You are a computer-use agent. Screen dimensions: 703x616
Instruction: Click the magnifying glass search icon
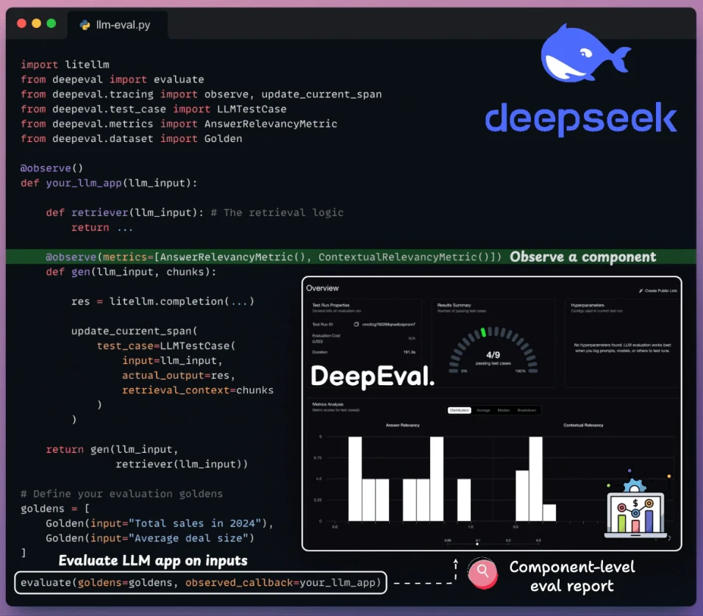pos(482,573)
